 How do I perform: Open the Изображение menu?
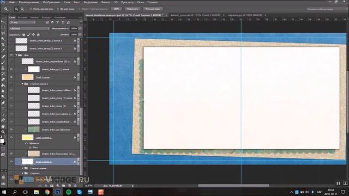(x=51, y=2)
